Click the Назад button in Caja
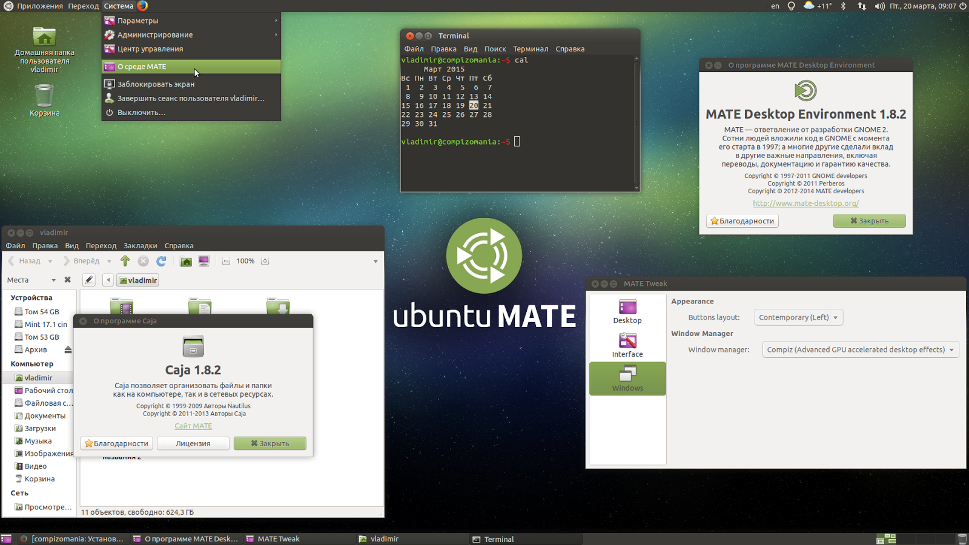 25,261
